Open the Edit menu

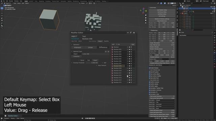7,1
